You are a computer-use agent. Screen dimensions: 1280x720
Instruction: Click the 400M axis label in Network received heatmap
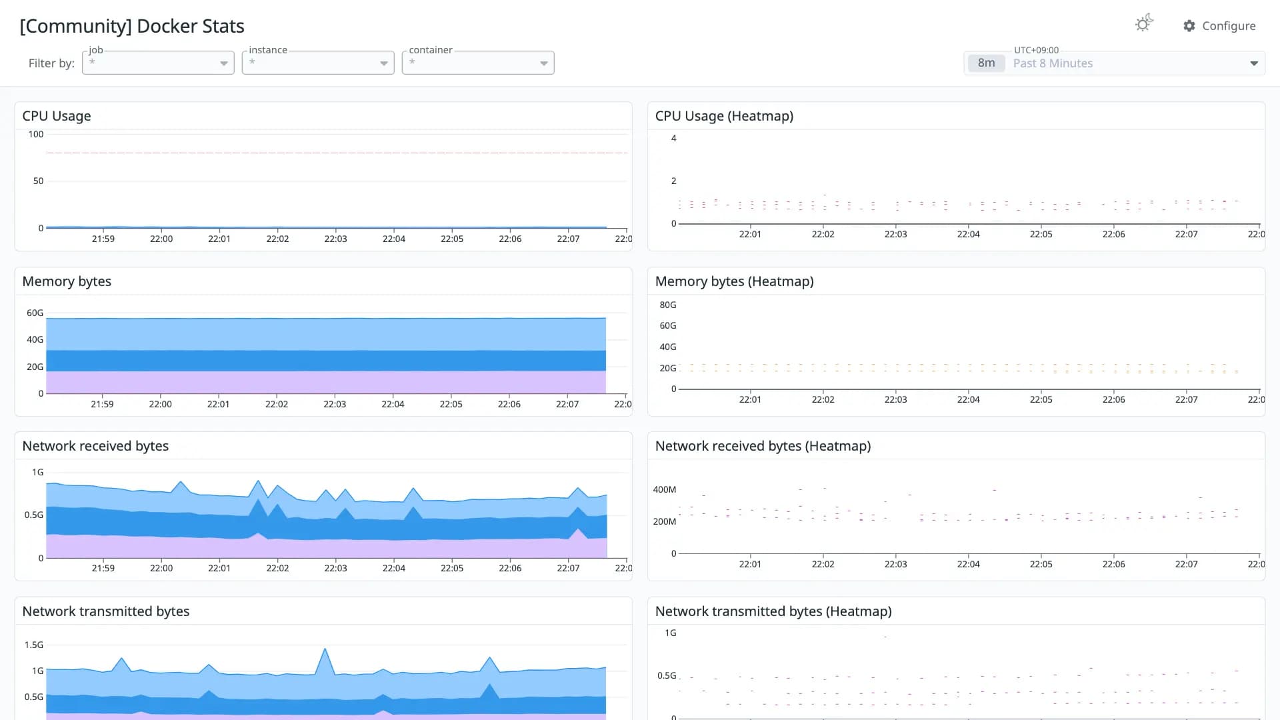point(664,489)
